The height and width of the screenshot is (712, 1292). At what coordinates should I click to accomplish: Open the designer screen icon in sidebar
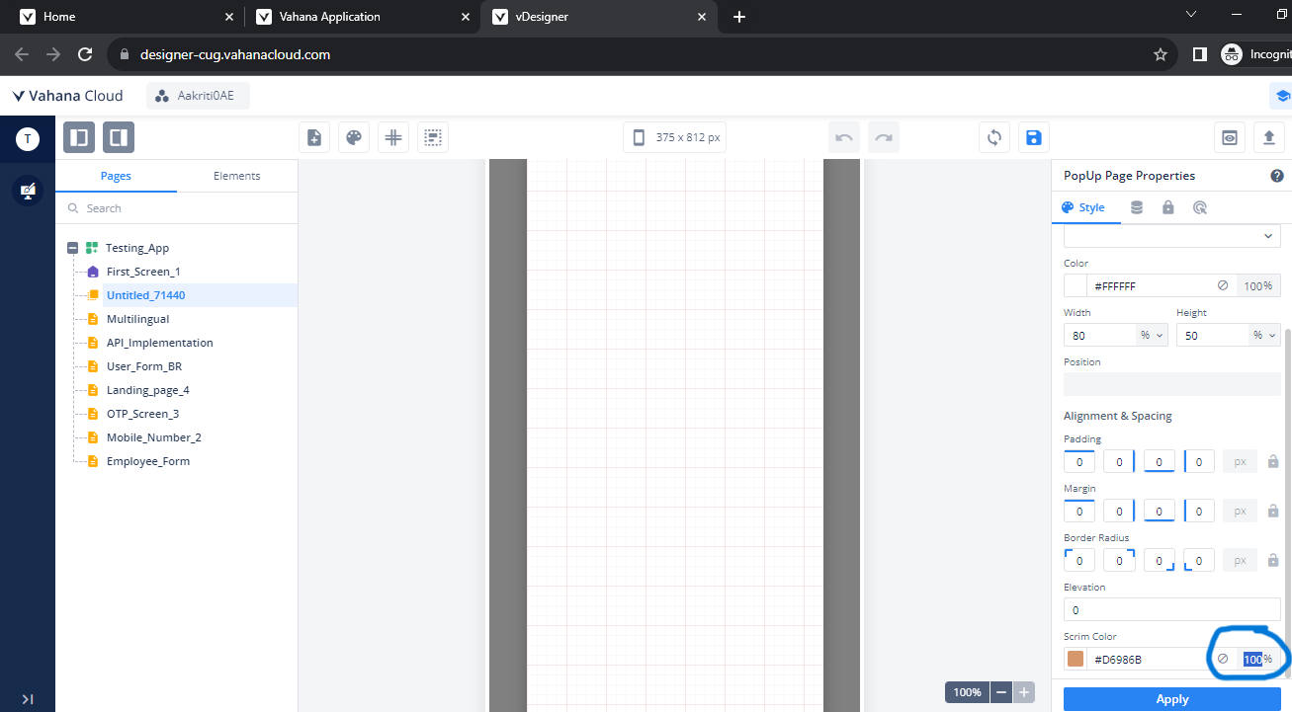click(x=28, y=191)
